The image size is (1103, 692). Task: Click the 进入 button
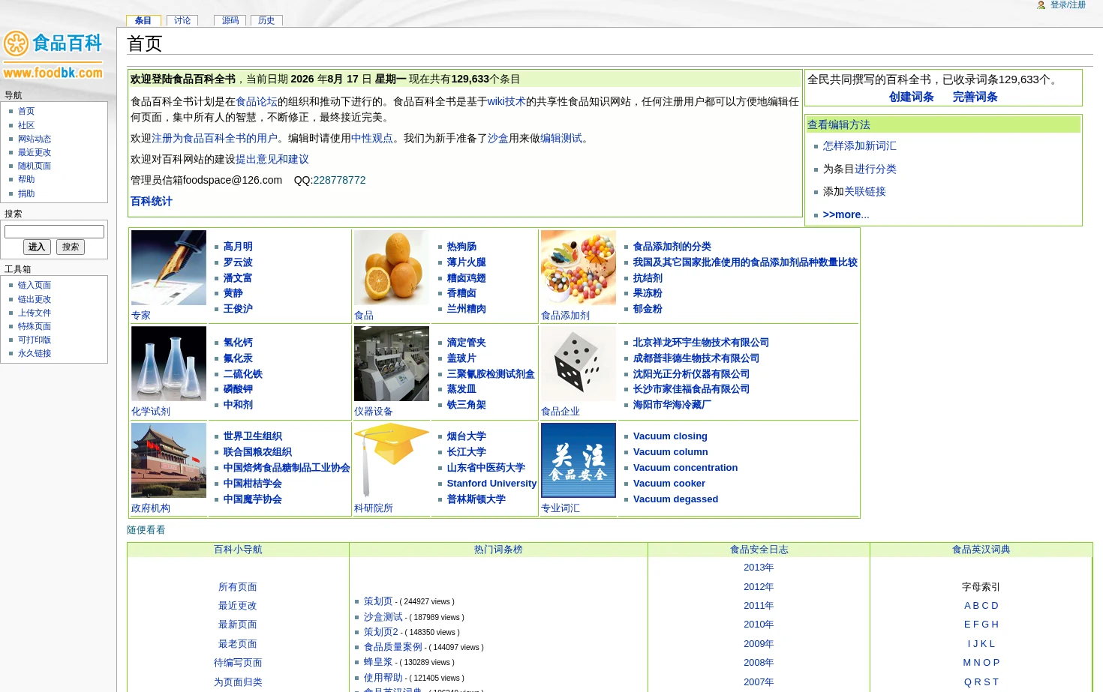37,247
